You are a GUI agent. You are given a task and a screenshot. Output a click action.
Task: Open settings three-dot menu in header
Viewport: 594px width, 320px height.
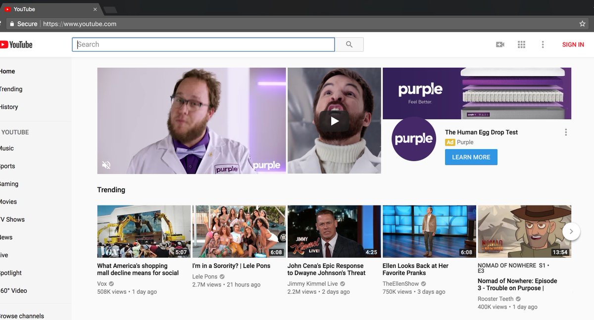pos(543,45)
